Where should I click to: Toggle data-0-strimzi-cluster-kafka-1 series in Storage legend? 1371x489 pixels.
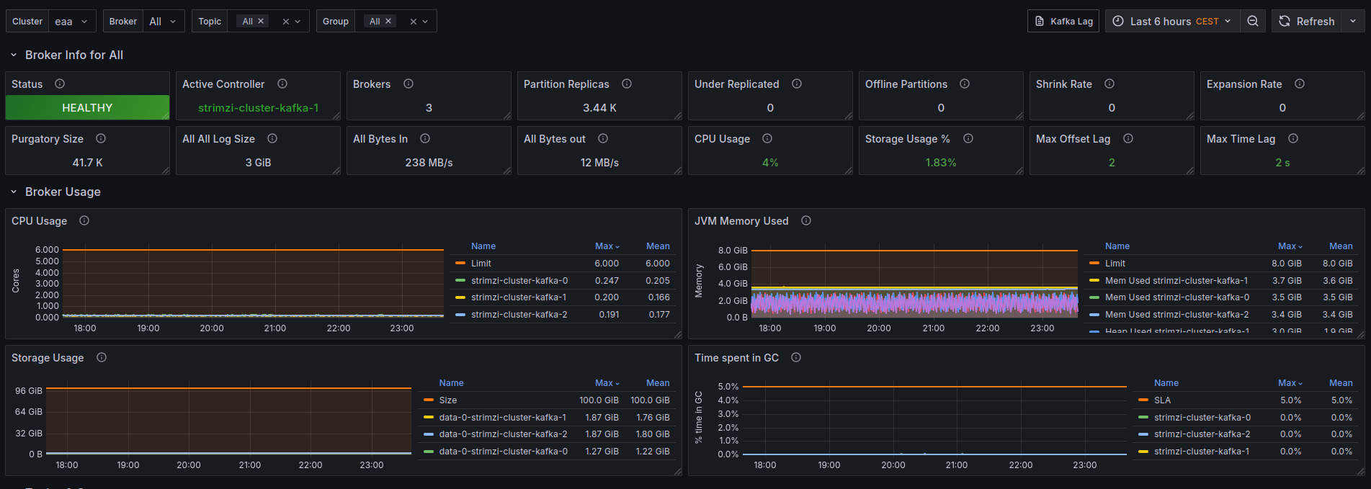[x=502, y=418]
